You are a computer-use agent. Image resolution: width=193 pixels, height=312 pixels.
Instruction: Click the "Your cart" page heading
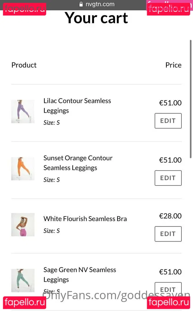pos(96,18)
